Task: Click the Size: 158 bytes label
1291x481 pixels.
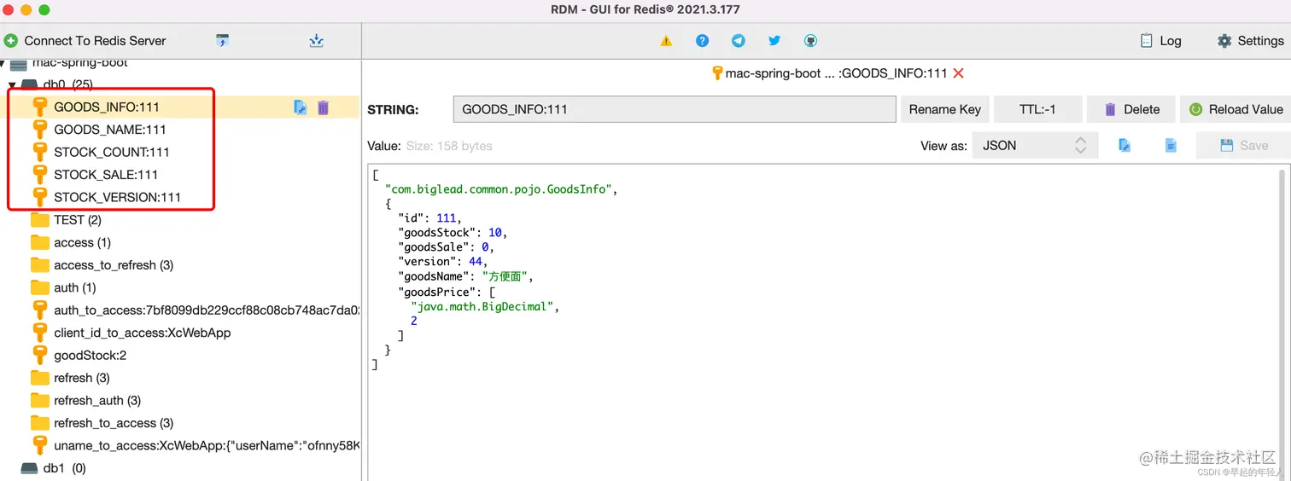Action: pos(449,146)
